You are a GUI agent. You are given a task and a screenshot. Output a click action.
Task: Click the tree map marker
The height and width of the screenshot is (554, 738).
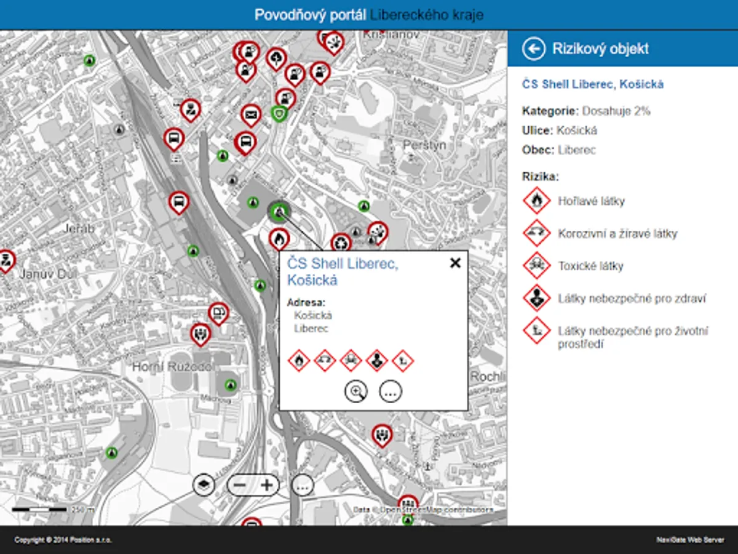pos(277,59)
